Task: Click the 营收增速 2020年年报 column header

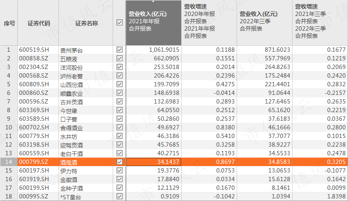Action: (x=209, y=23)
